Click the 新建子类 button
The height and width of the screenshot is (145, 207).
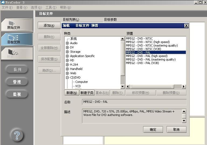pyautogui.click(x=87, y=93)
